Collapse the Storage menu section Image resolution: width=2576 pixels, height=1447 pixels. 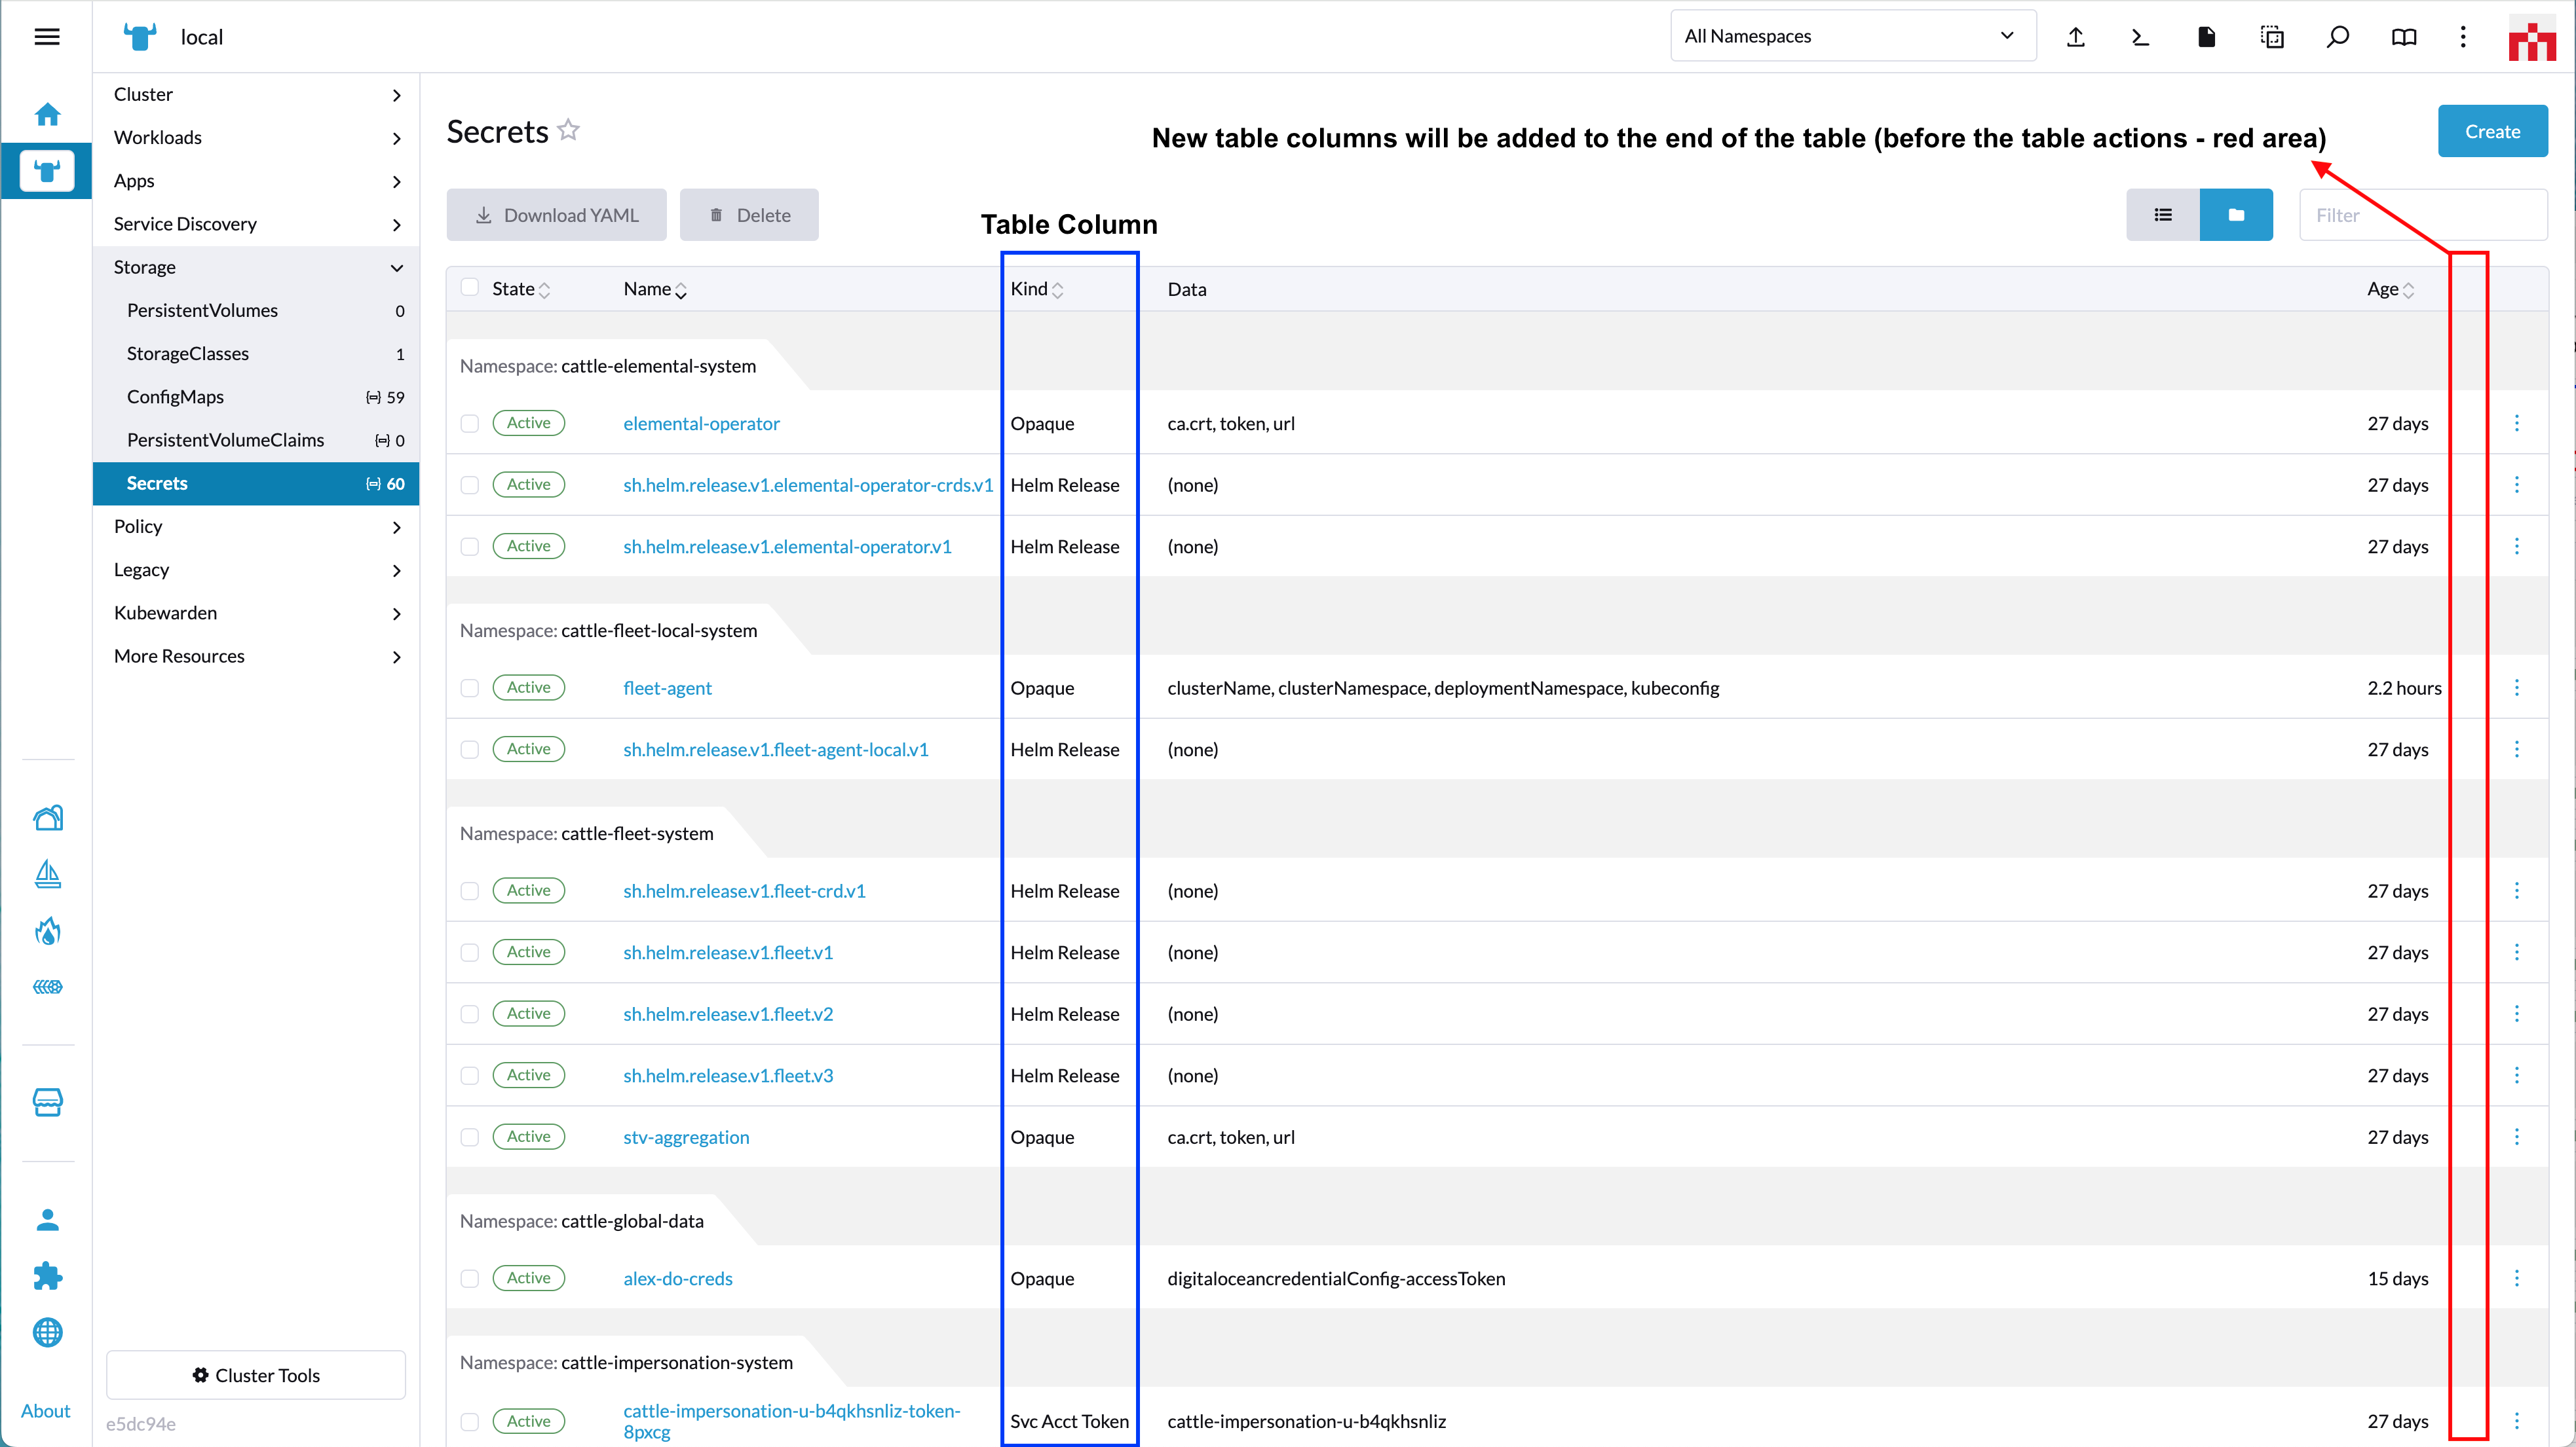coord(256,267)
